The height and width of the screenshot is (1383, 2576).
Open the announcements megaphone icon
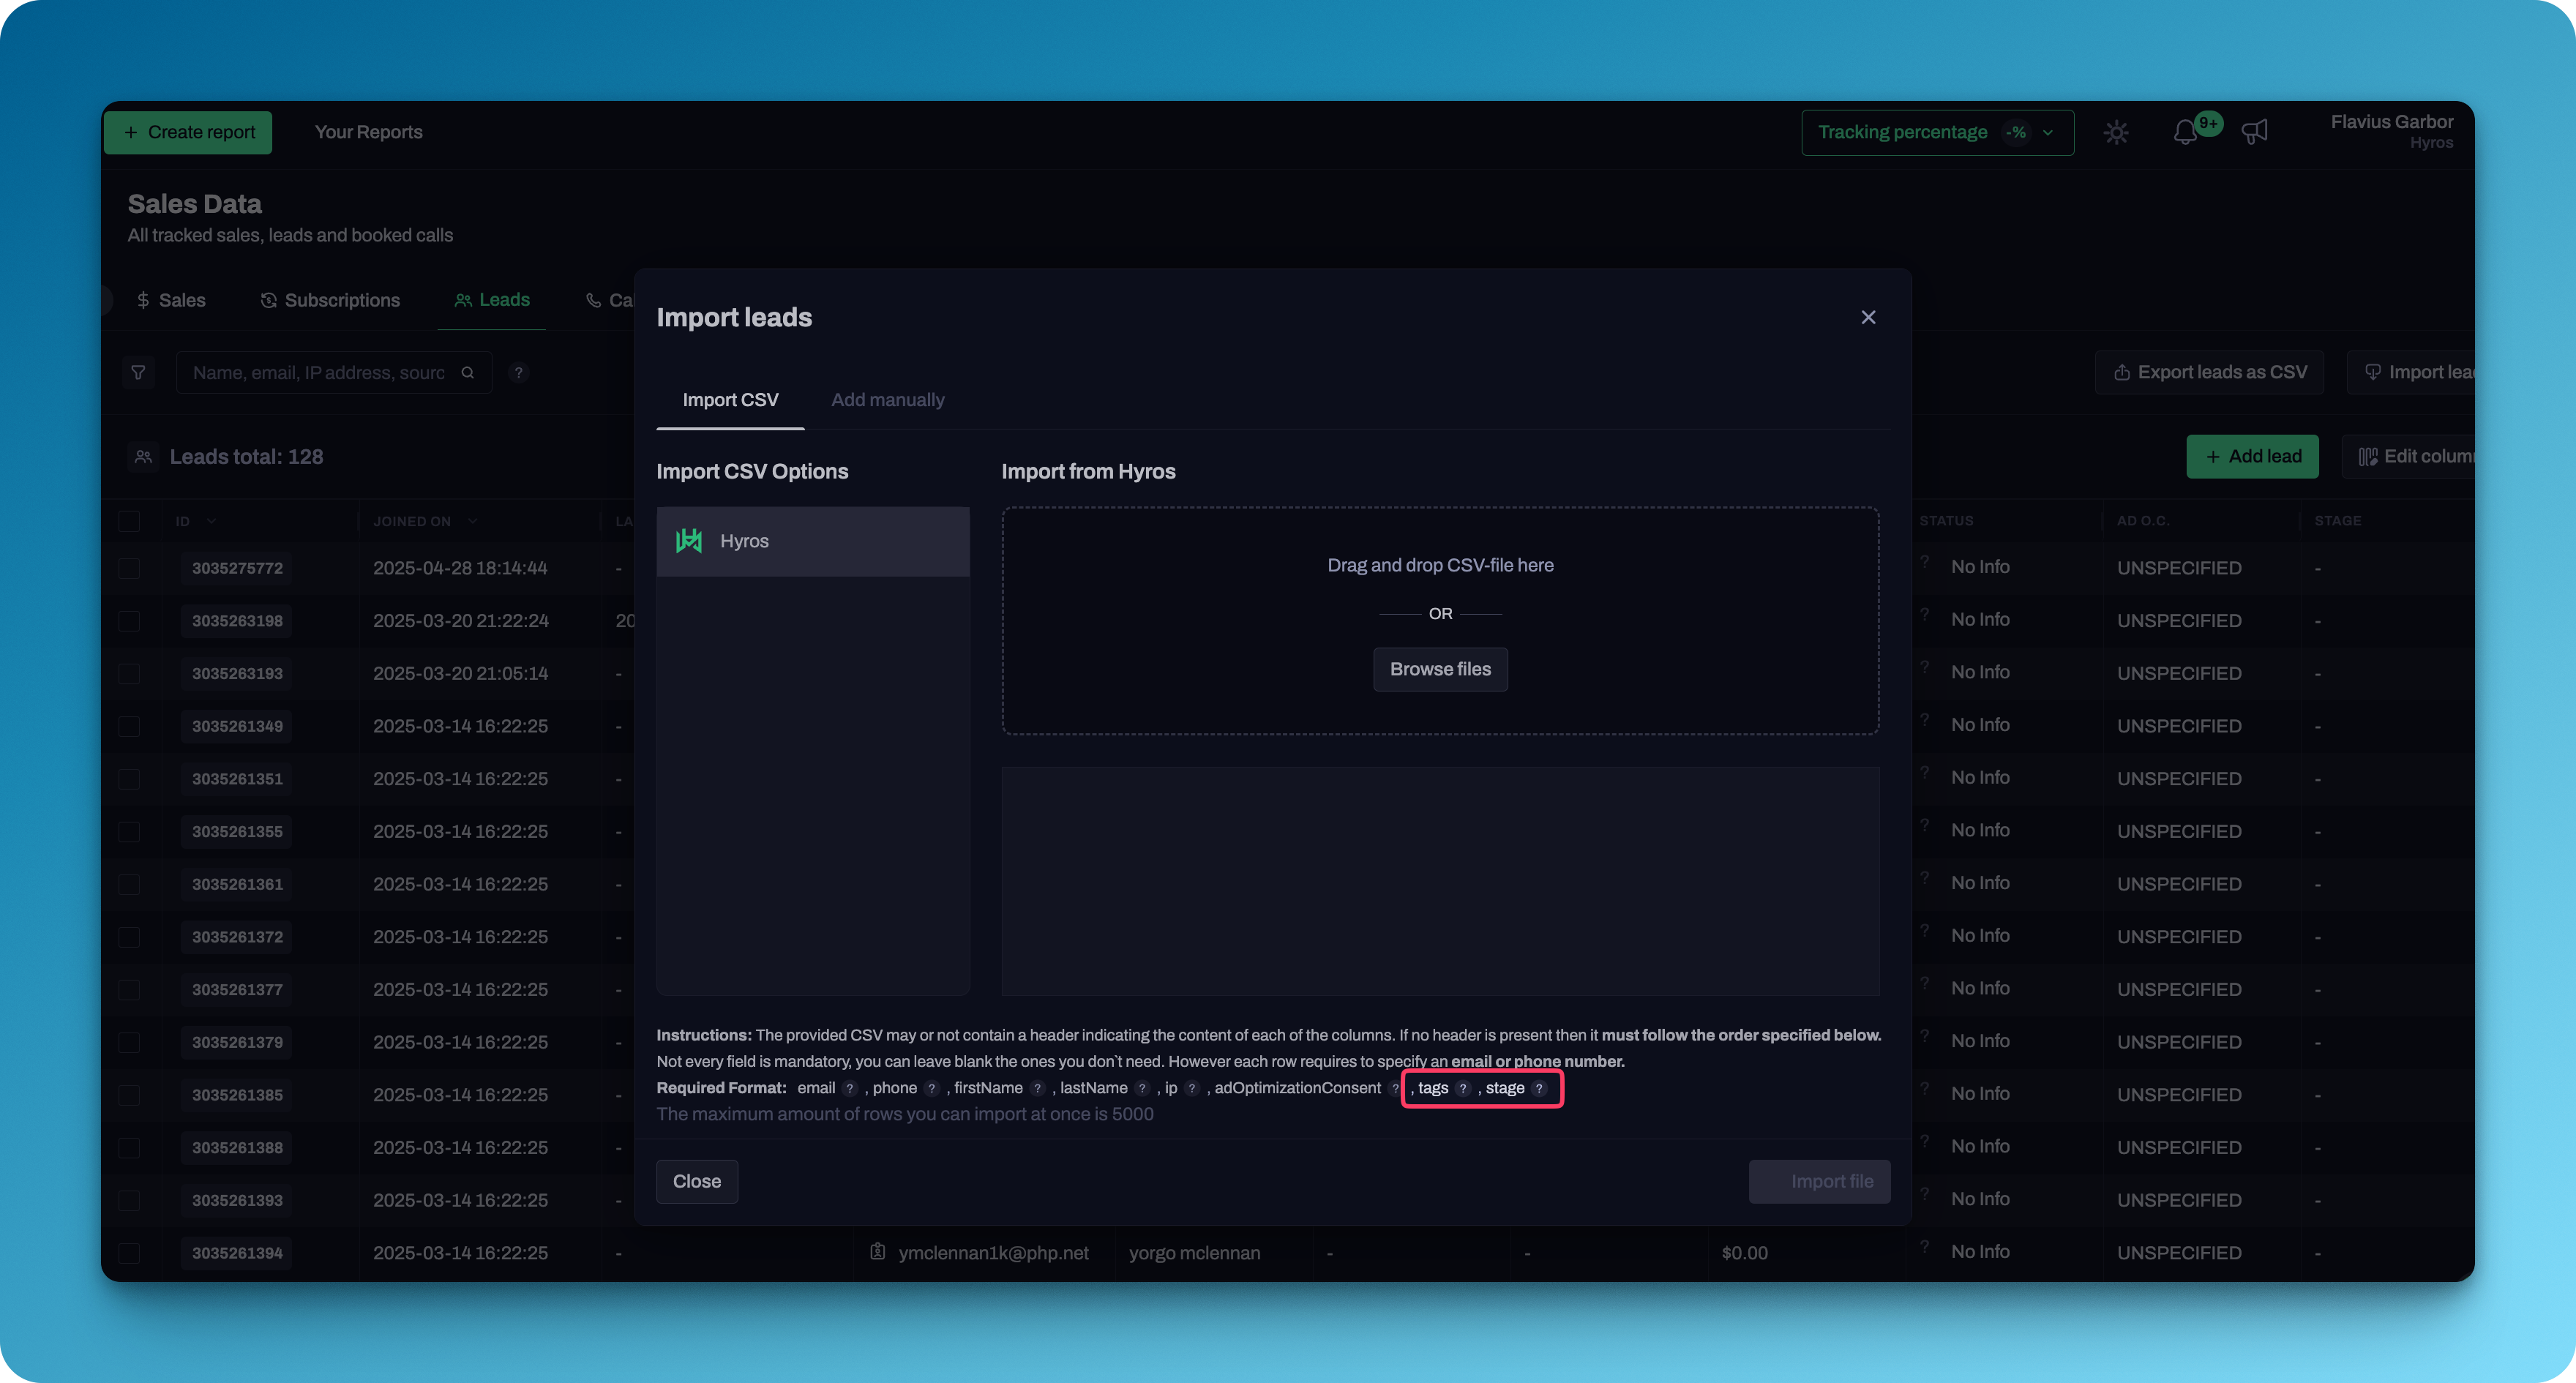tap(2254, 132)
